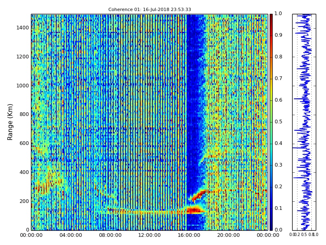Click the colorbar's 0.4 label
Image resolution: width=326 pixels, height=245 pixels.
pos(278,143)
